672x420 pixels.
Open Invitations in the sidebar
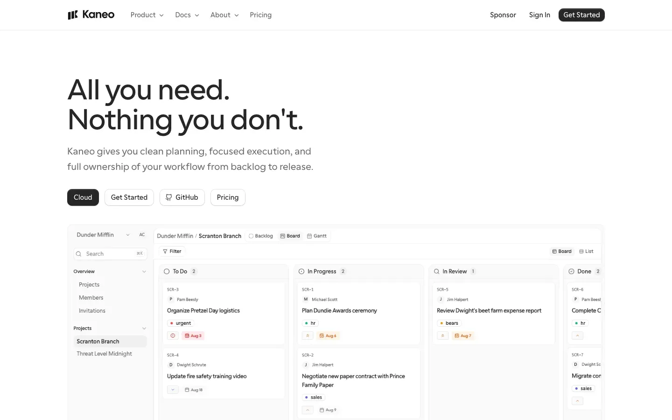tap(92, 311)
